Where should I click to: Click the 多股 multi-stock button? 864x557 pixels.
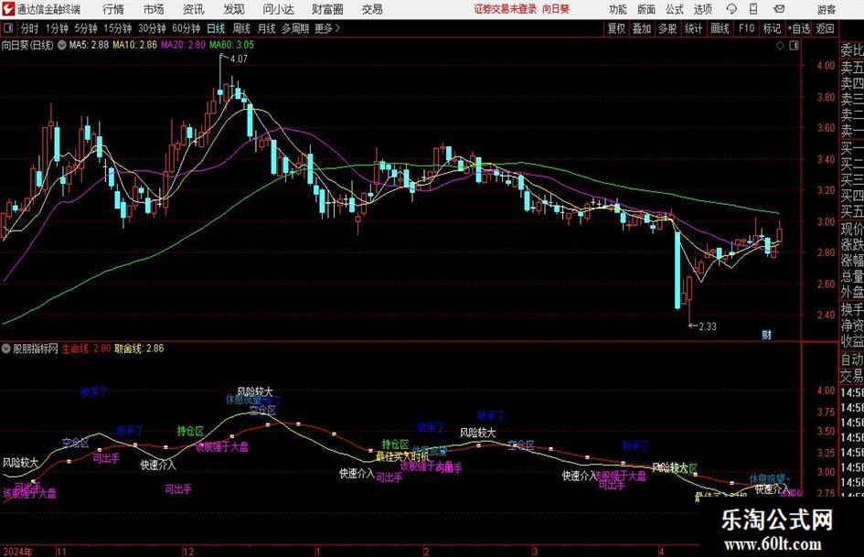[667, 28]
